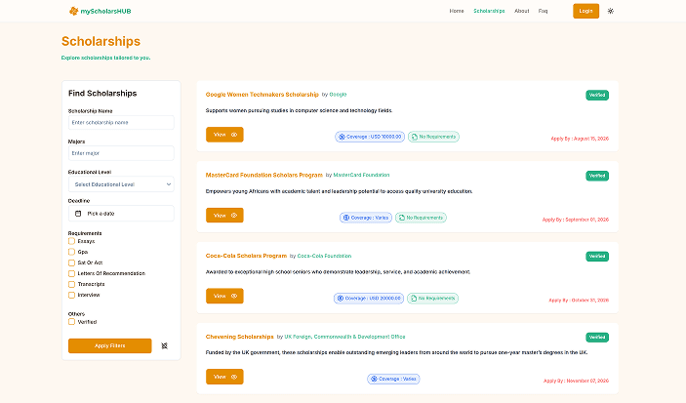686x403 pixels.
Task: Click the myScholarsHUB logo icon
Action: tap(74, 11)
